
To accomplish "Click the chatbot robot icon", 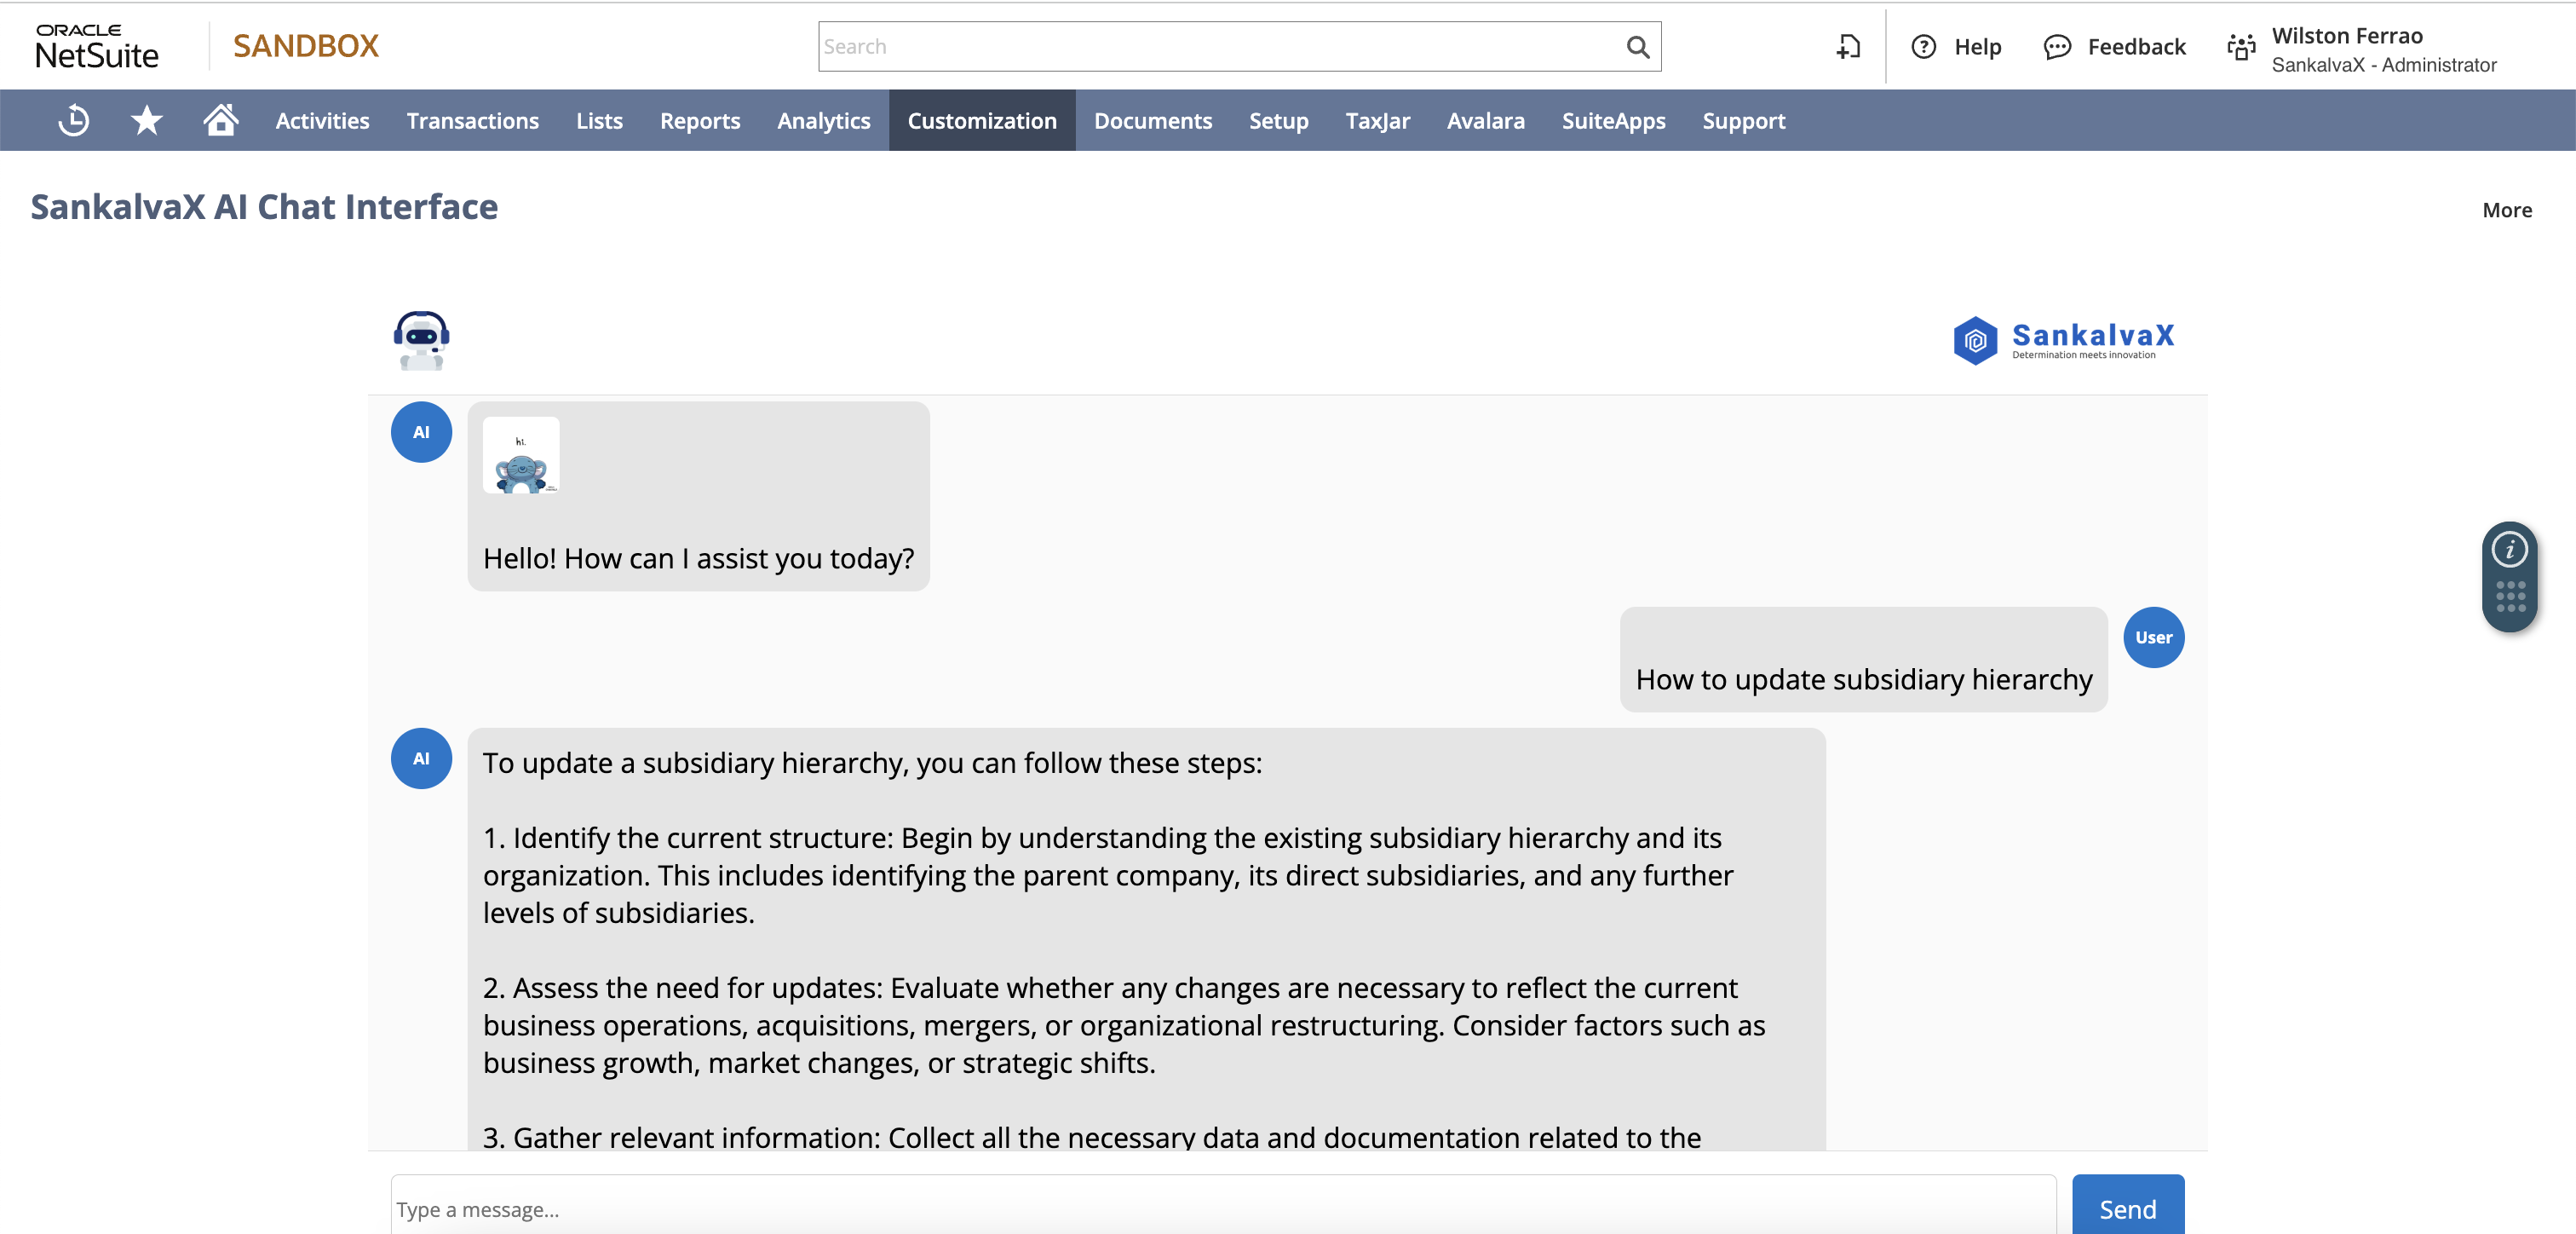I will 421,340.
